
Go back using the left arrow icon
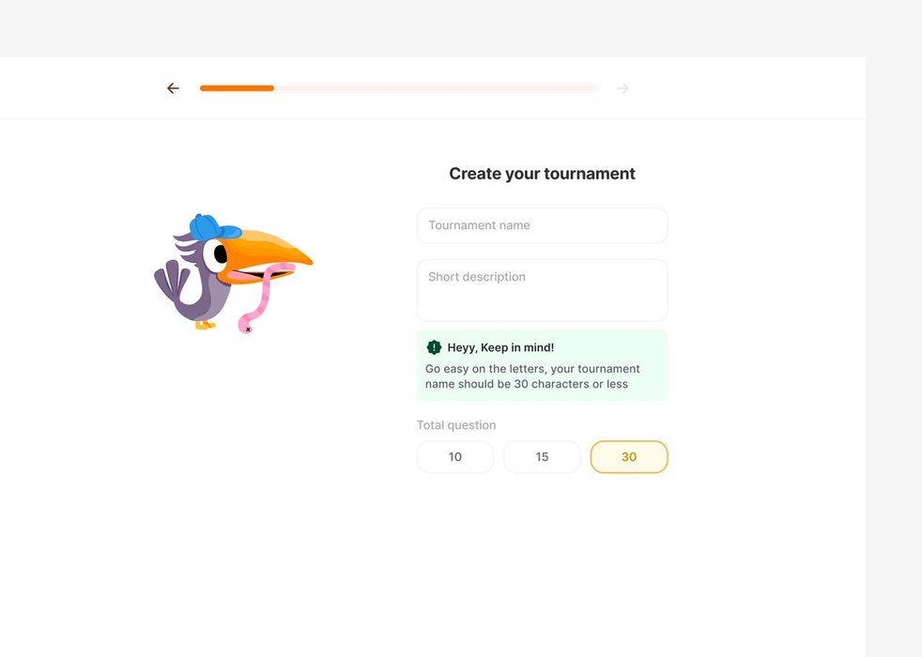(x=173, y=88)
